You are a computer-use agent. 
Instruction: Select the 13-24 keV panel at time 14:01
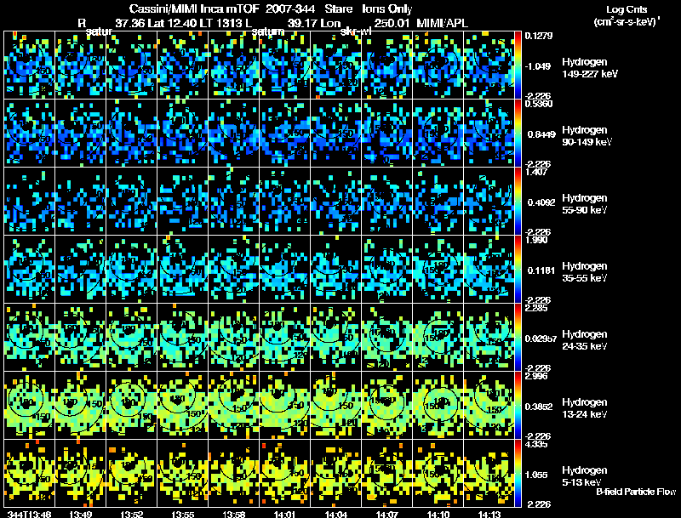click(285, 406)
